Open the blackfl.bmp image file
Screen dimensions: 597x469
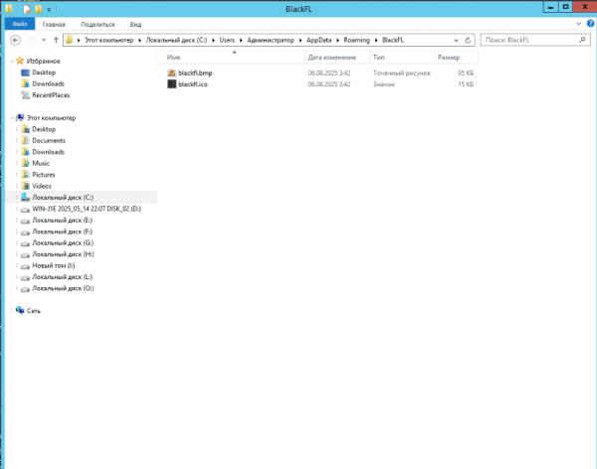(194, 74)
